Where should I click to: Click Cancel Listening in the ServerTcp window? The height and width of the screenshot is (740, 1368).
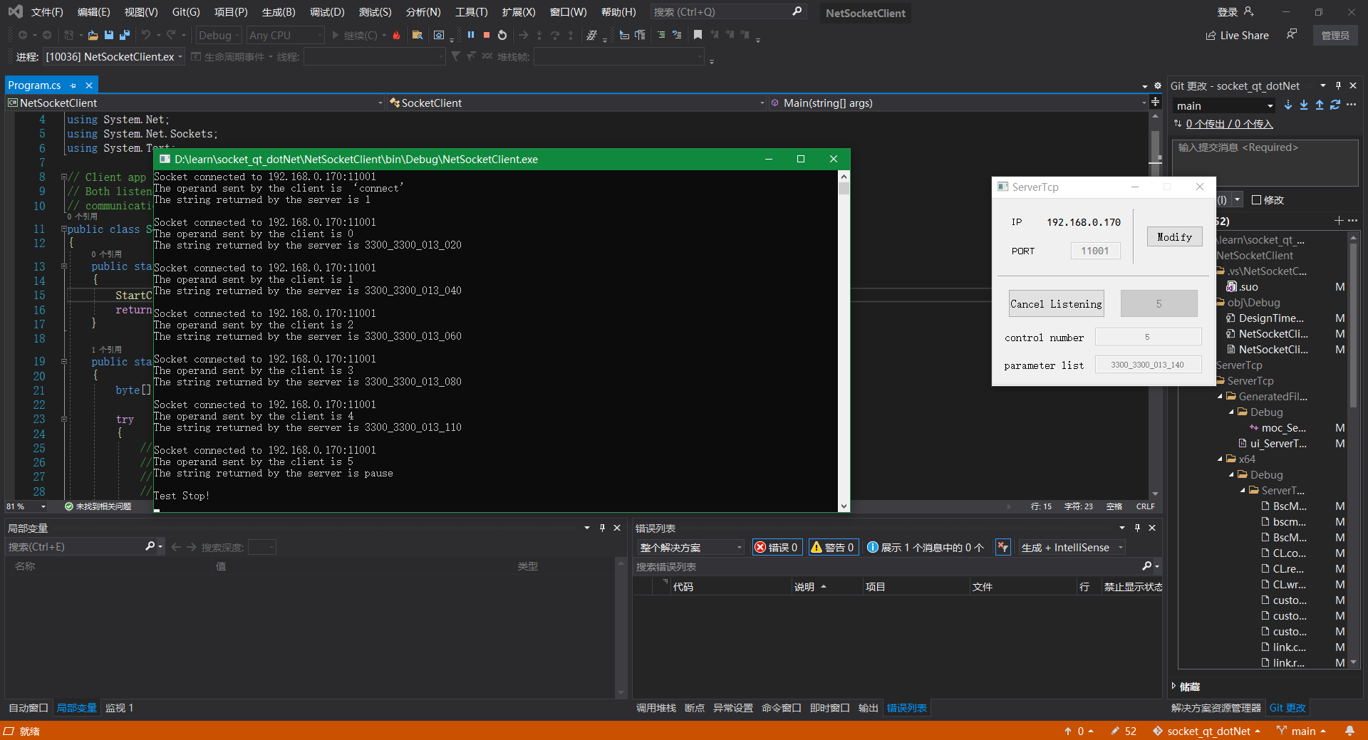[x=1056, y=303]
